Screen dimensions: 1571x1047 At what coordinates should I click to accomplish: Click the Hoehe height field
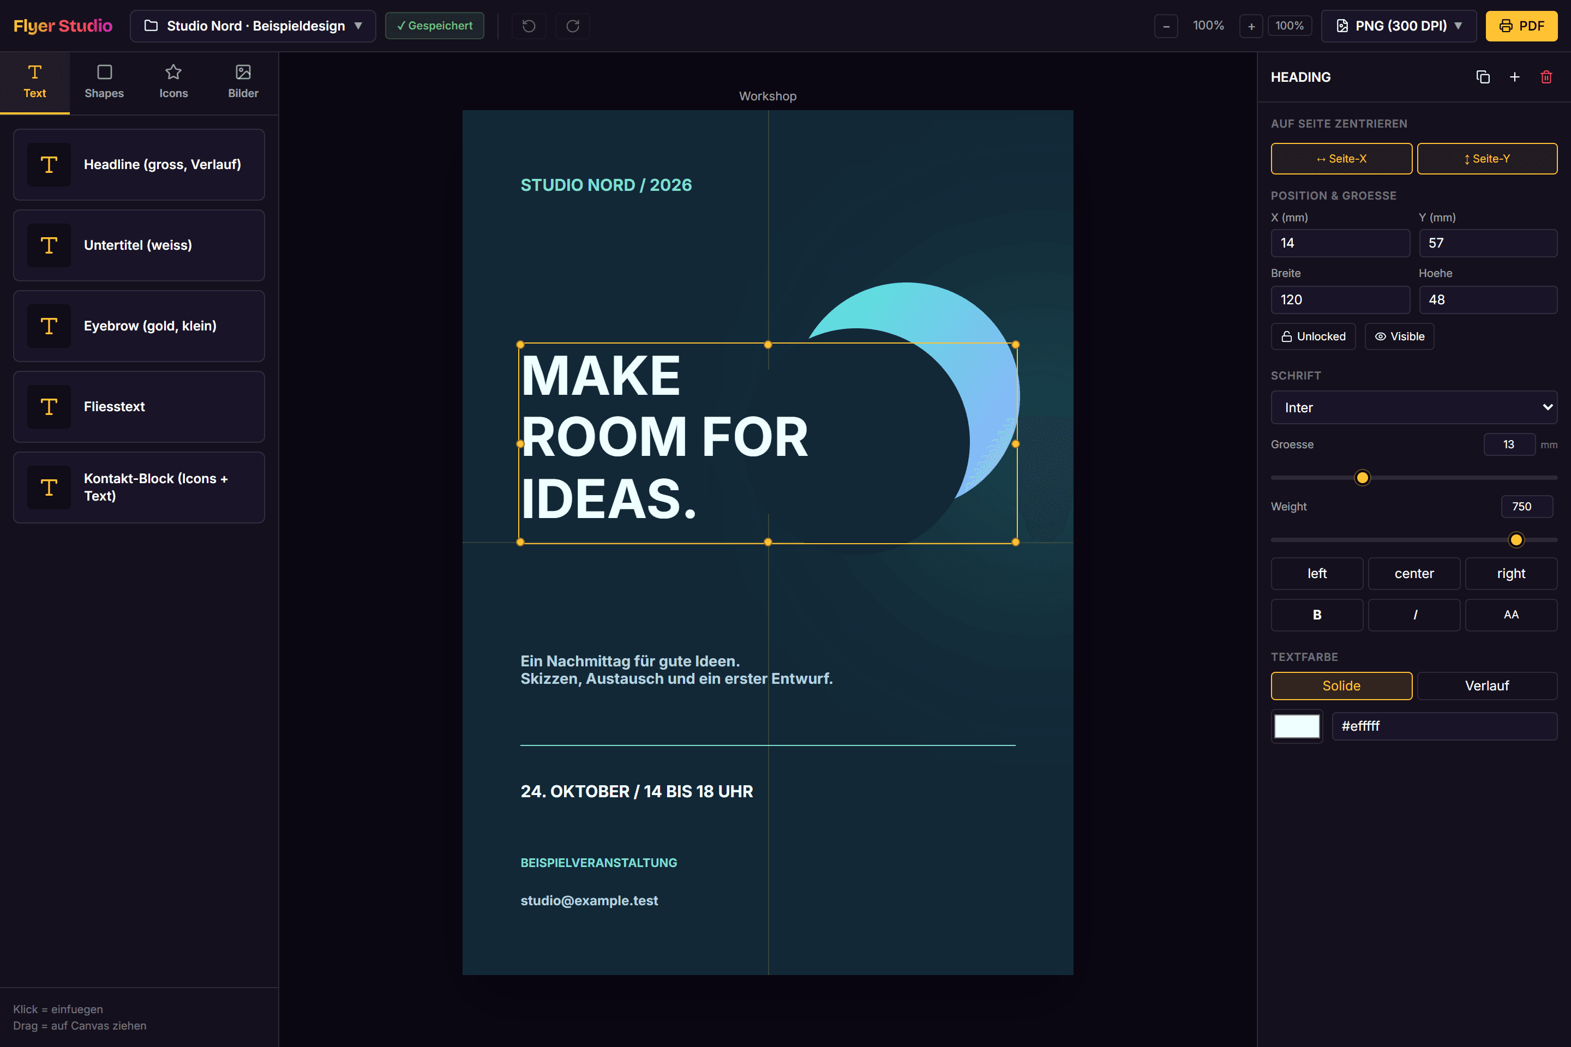point(1488,300)
